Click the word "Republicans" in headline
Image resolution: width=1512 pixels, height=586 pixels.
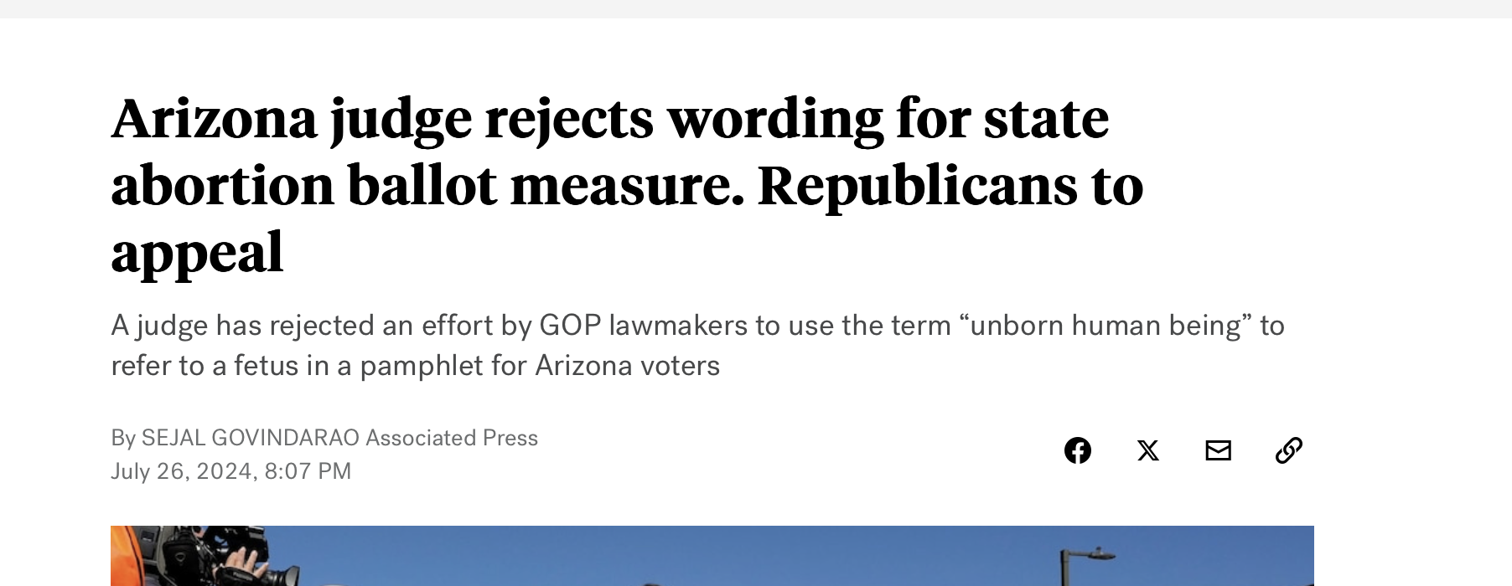(x=916, y=185)
